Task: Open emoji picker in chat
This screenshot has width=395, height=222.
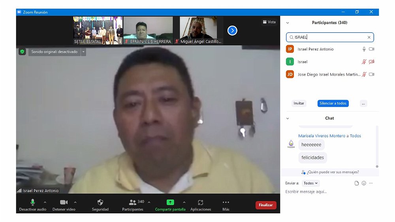Action: pos(364,183)
